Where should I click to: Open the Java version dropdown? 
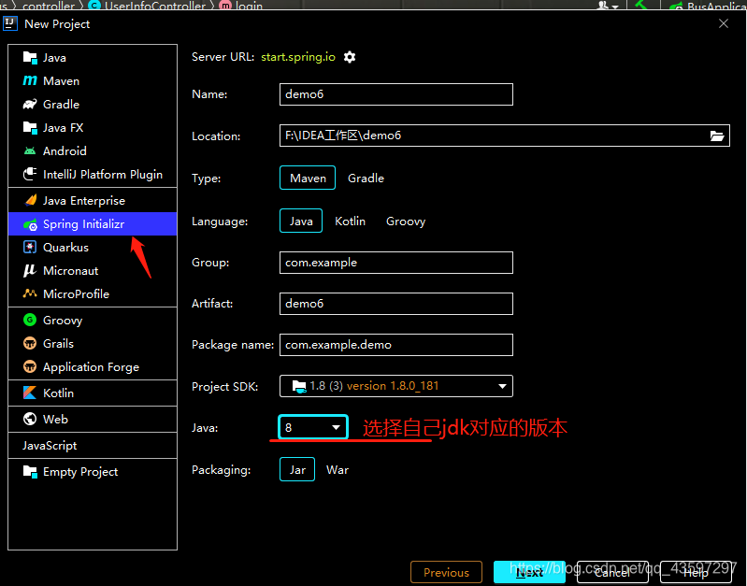313,427
